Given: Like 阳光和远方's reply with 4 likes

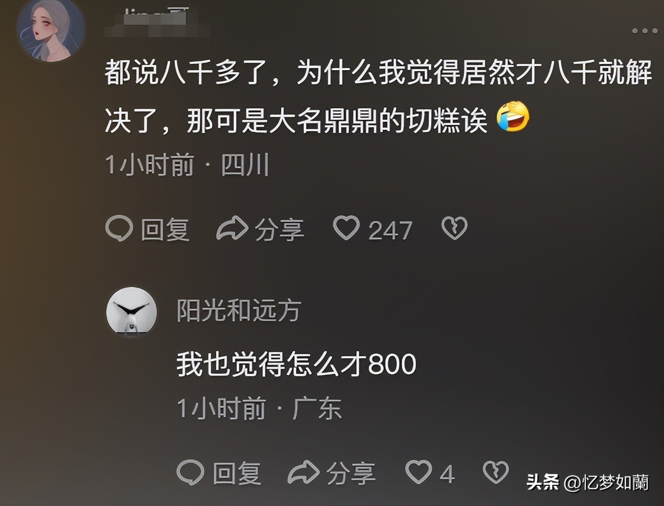Looking at the screenshot, I should 418,472.
